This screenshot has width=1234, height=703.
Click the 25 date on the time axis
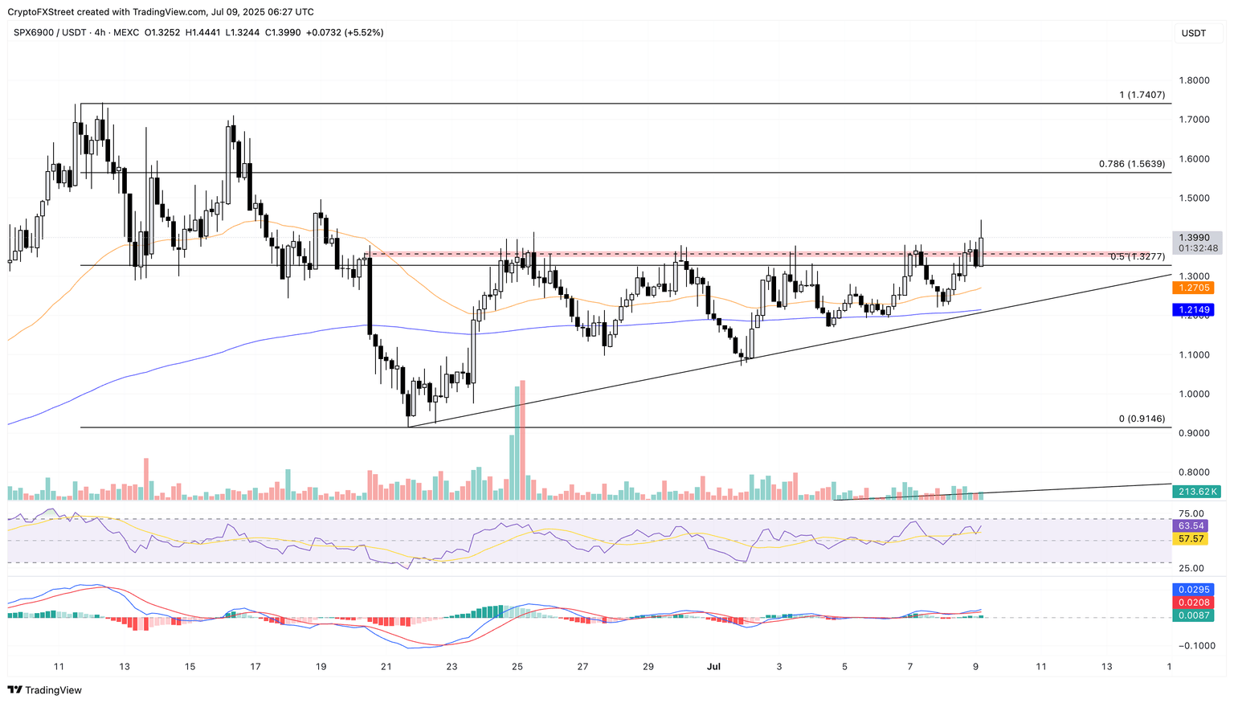[517, 667]
